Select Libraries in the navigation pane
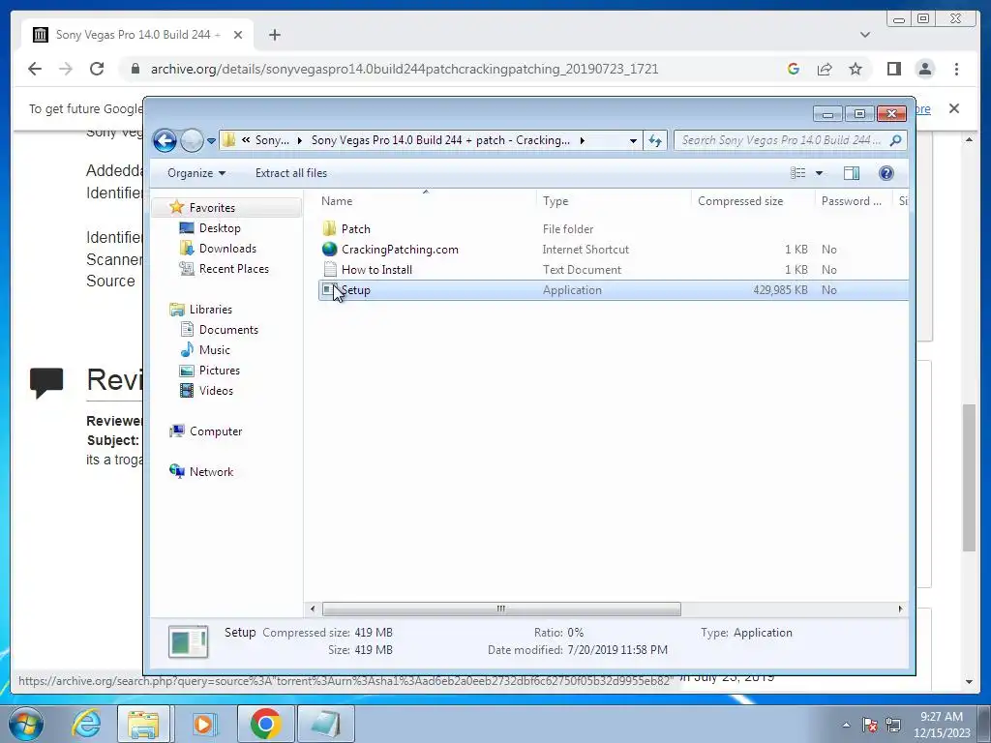This screenshot has height=743, width=991. (x=210, y=309)
